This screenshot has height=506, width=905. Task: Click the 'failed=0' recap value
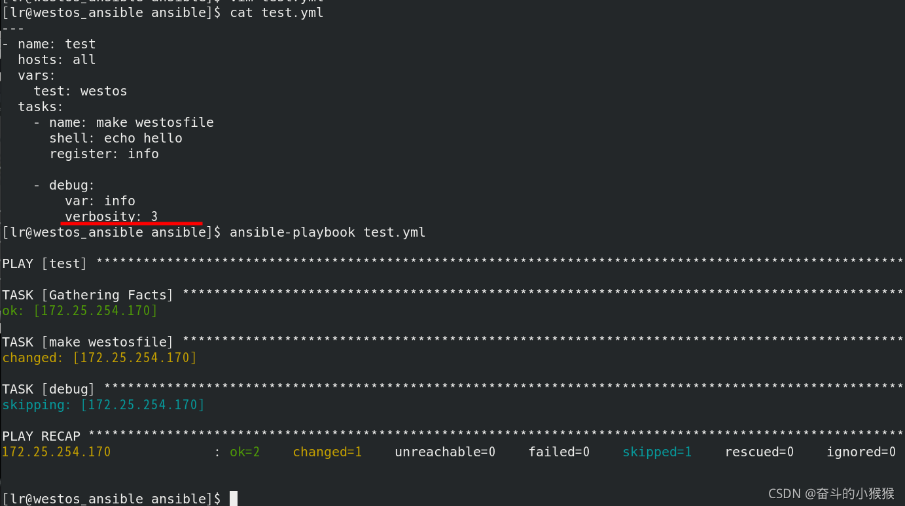click(559, 452)
